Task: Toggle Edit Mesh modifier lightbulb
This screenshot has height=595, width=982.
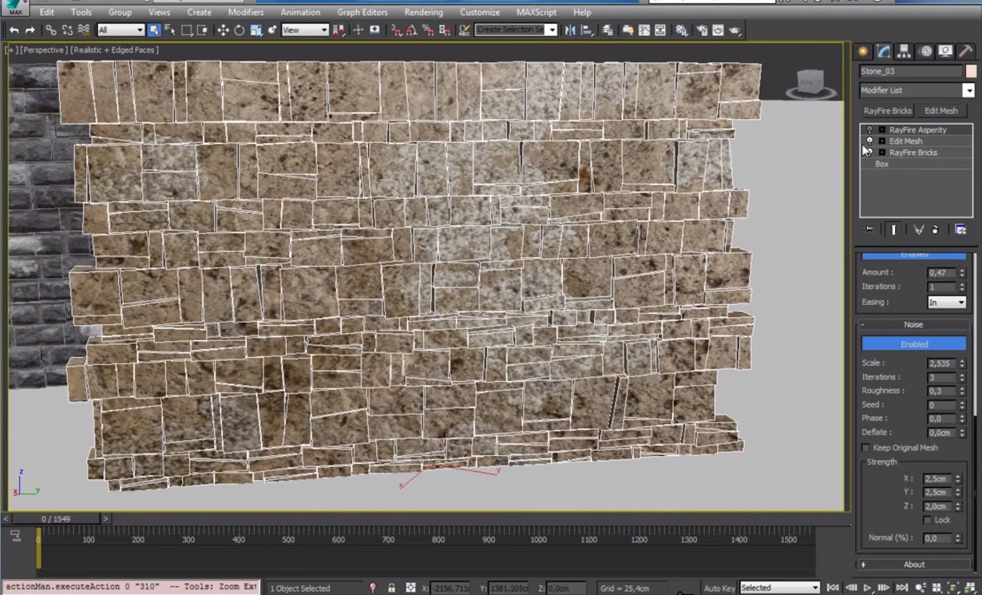Action: tap(869, 141)
